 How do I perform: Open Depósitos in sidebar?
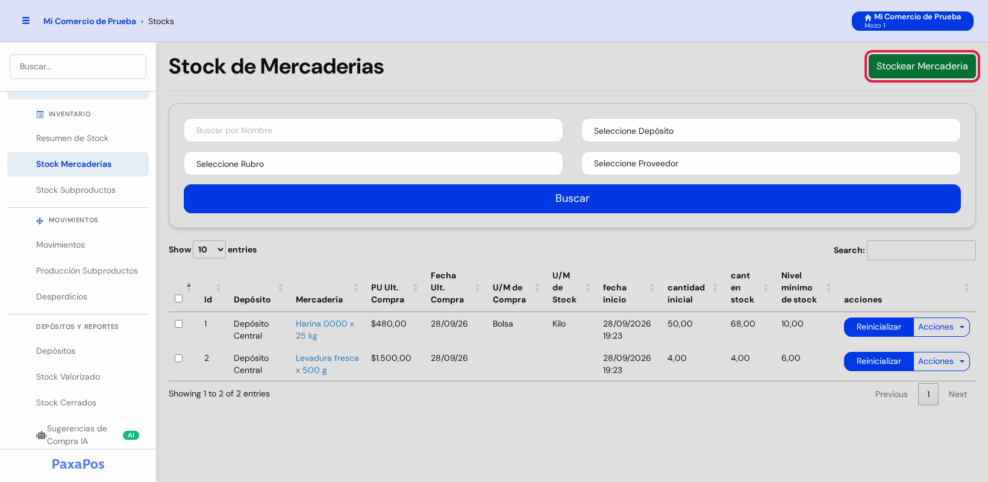point(55,351)
